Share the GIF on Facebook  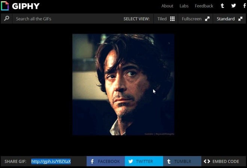tap(106, 161)
